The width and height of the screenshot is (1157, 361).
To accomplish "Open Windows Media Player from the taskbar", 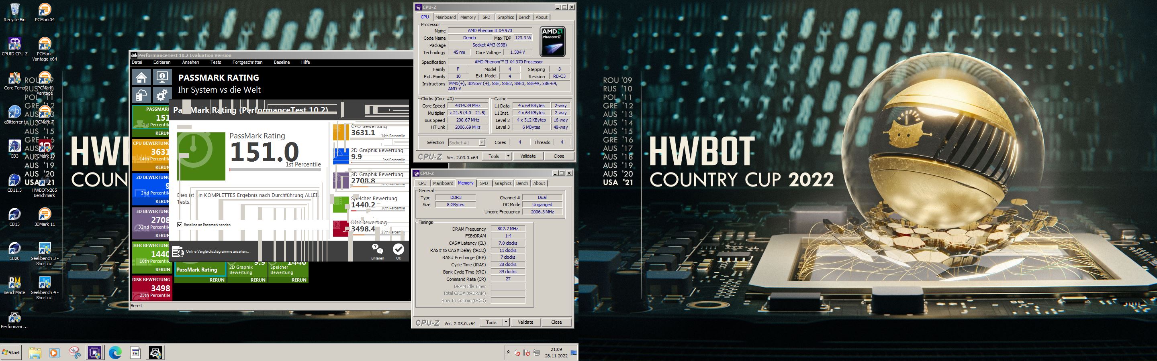I will 54,353.
